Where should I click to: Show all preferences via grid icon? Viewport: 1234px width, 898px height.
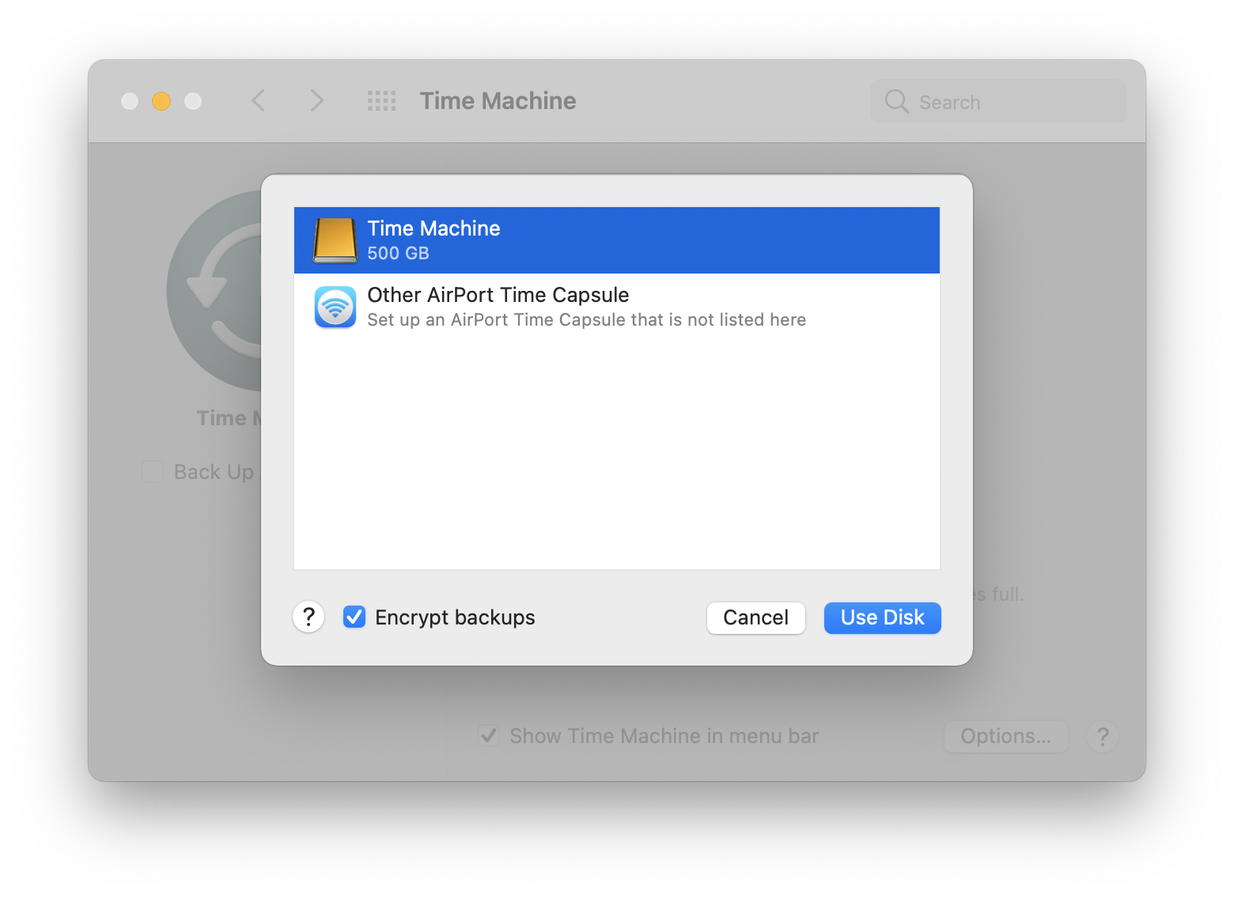381,100
